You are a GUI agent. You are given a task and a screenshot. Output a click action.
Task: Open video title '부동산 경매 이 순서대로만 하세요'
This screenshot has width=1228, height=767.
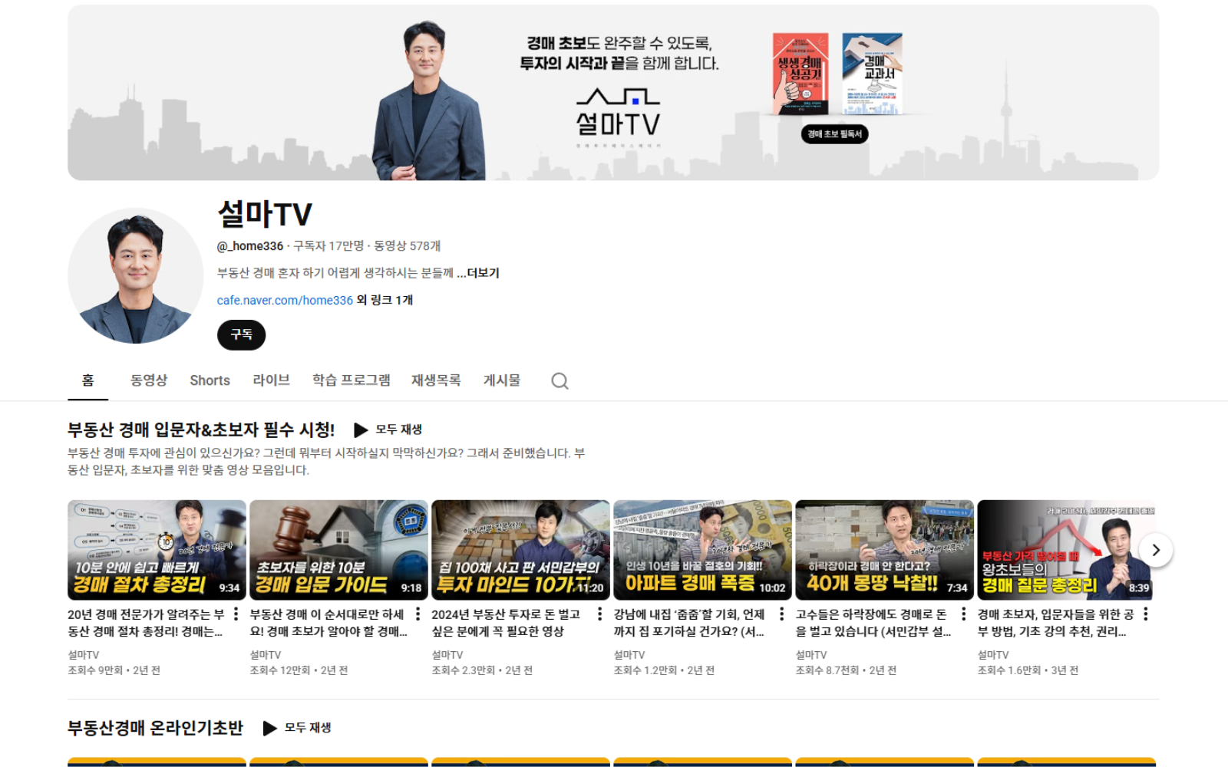(328, 623)
